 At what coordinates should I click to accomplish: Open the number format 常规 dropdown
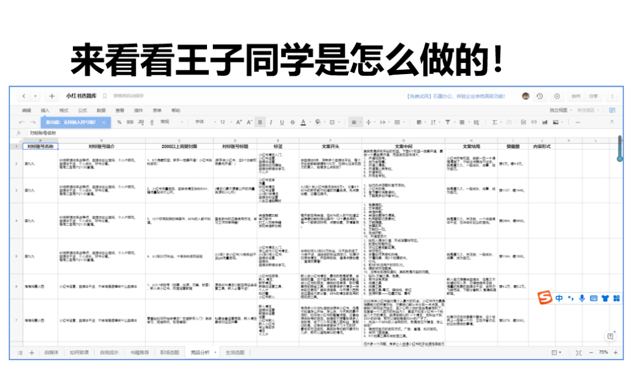(169, 122)
